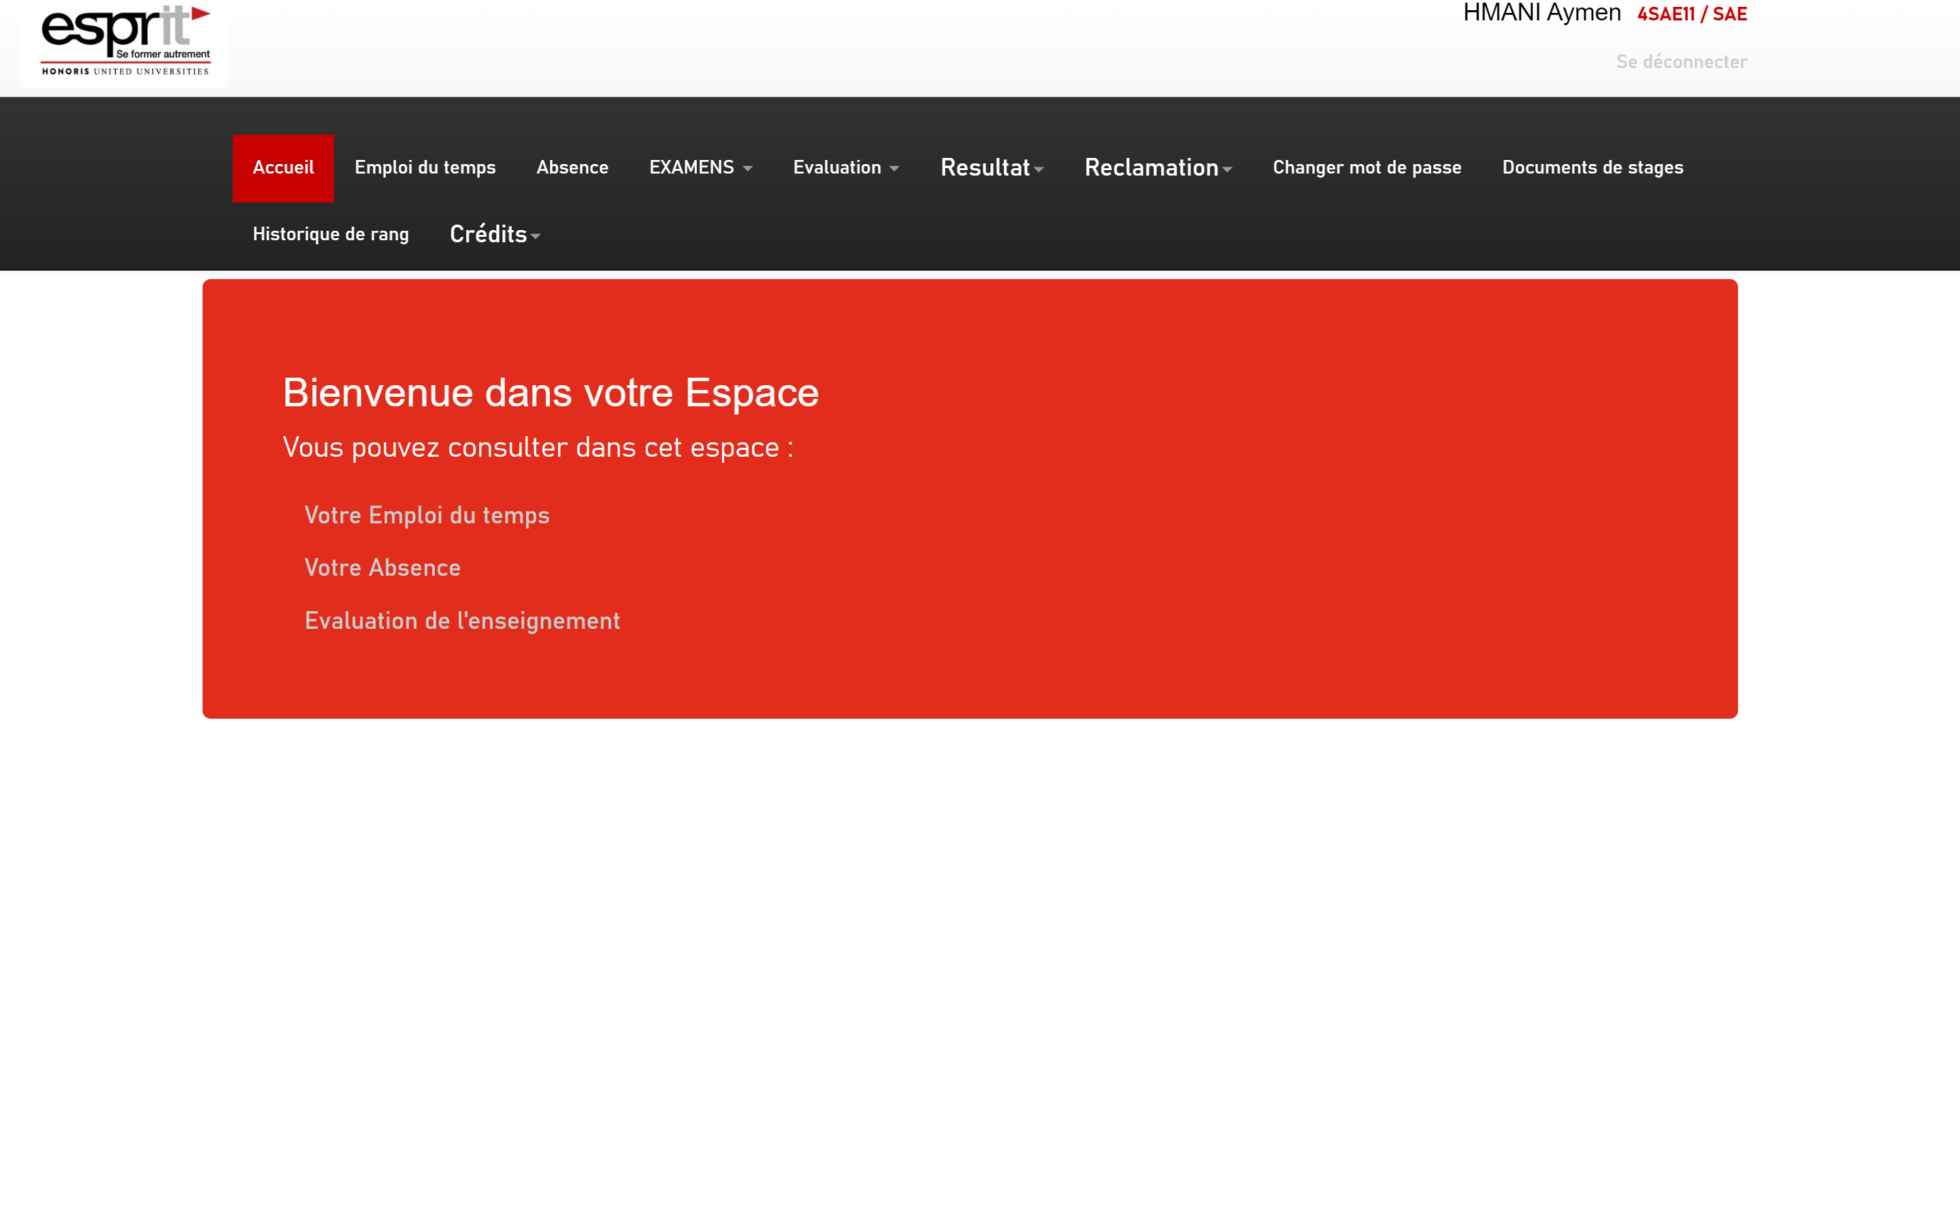Follow the Votre Absence link
1960x1225 pixels.
[382, 567]
